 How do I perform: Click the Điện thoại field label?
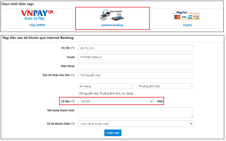(x=68, y=66)
